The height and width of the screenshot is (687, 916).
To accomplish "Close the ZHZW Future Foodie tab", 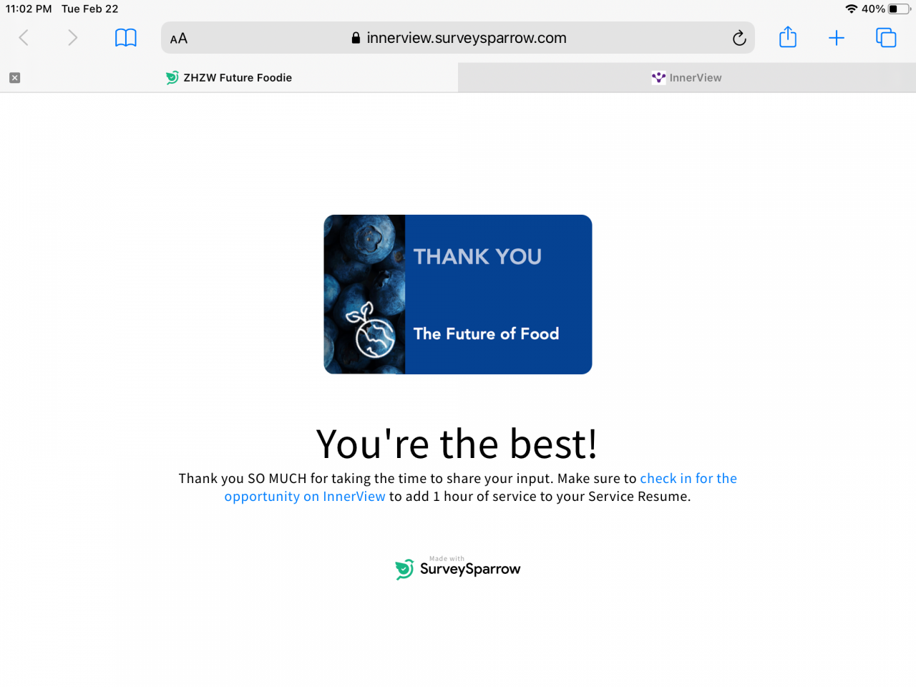I will [14, 77].
